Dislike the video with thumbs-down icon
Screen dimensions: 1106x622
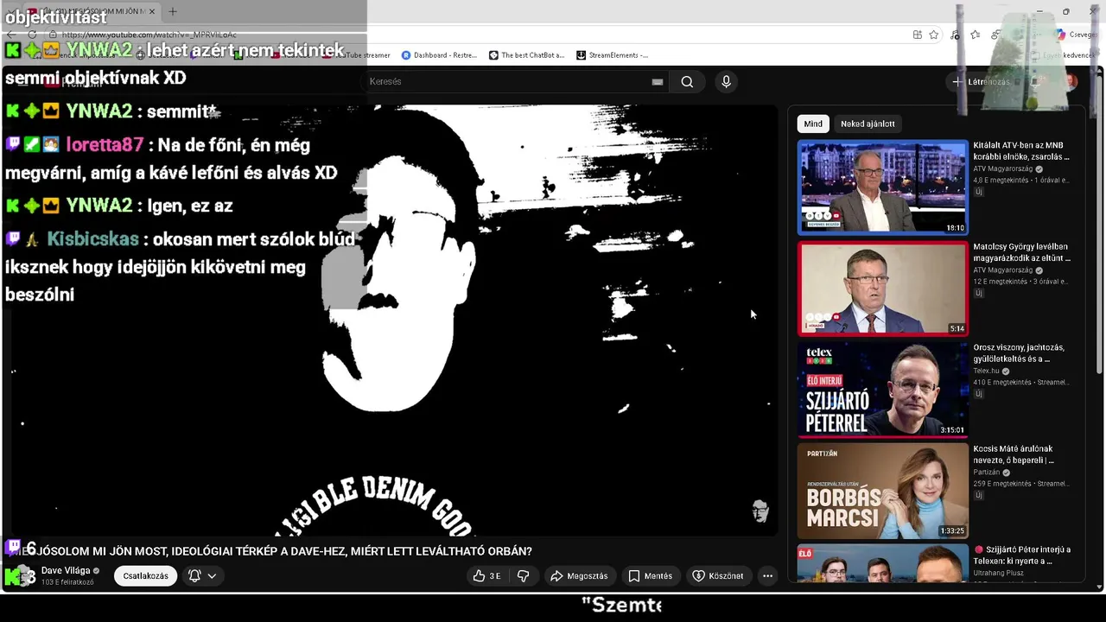523,576
